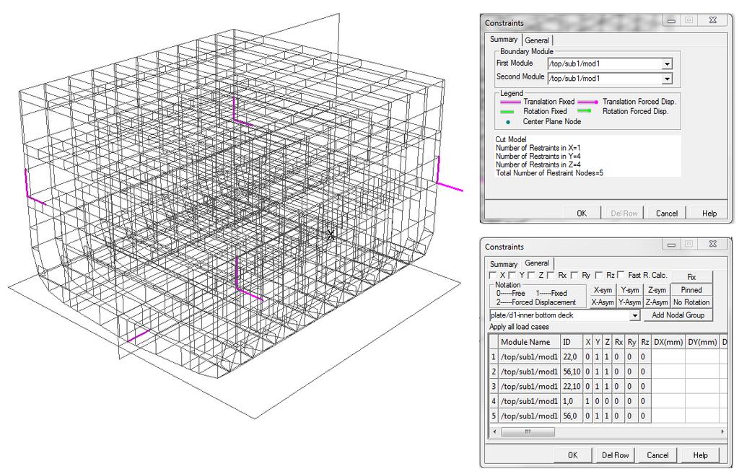Screen dimensions: 739x474
Task: Click the table's horizontal scrollbar thumb
Action: pyautogui.click(x=528, y=431)
